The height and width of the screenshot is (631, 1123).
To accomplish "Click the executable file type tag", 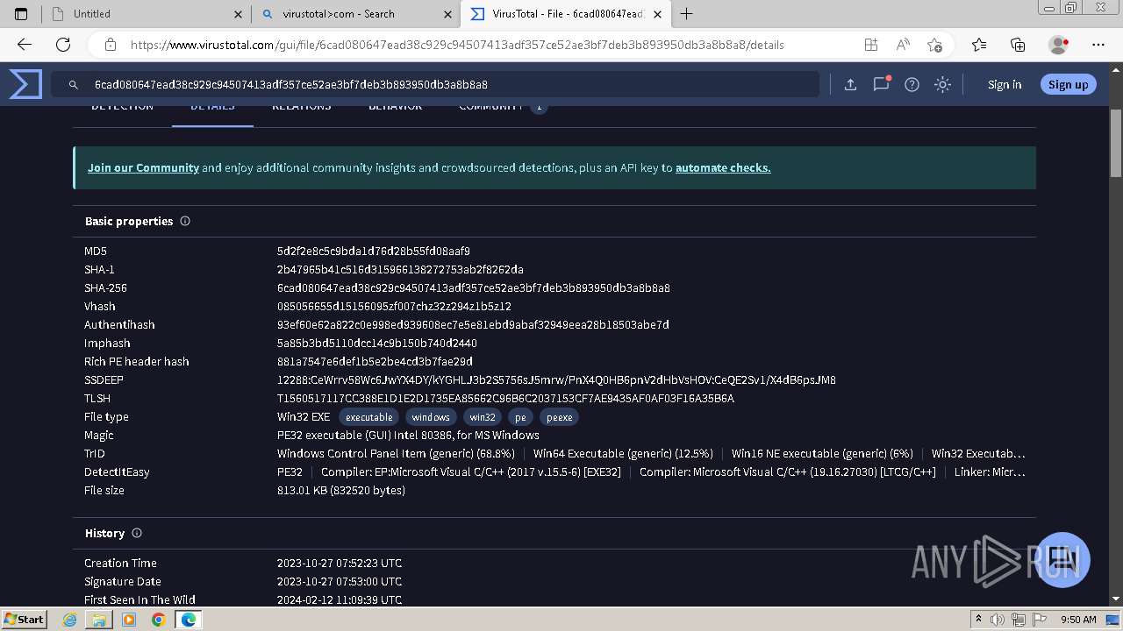I will coord(368,417).
